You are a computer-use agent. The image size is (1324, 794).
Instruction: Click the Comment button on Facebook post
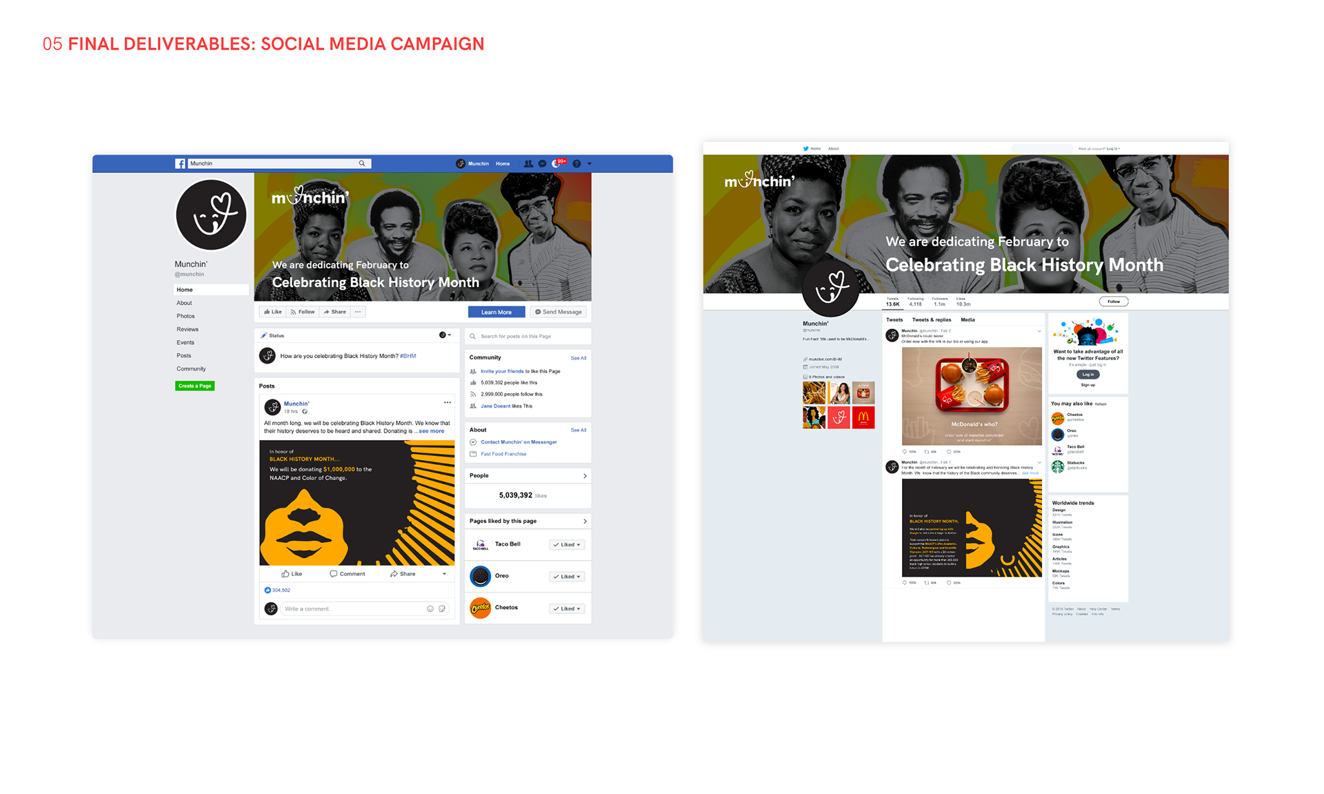(x=348, y=574)
